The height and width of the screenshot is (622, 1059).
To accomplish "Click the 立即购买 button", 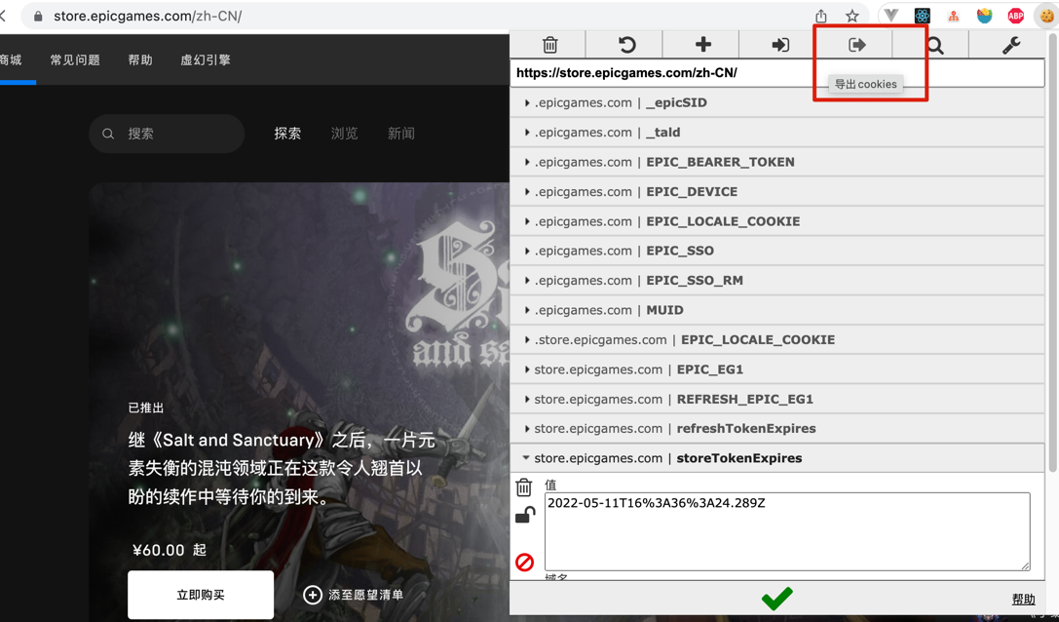I will (x=201, y=595).
